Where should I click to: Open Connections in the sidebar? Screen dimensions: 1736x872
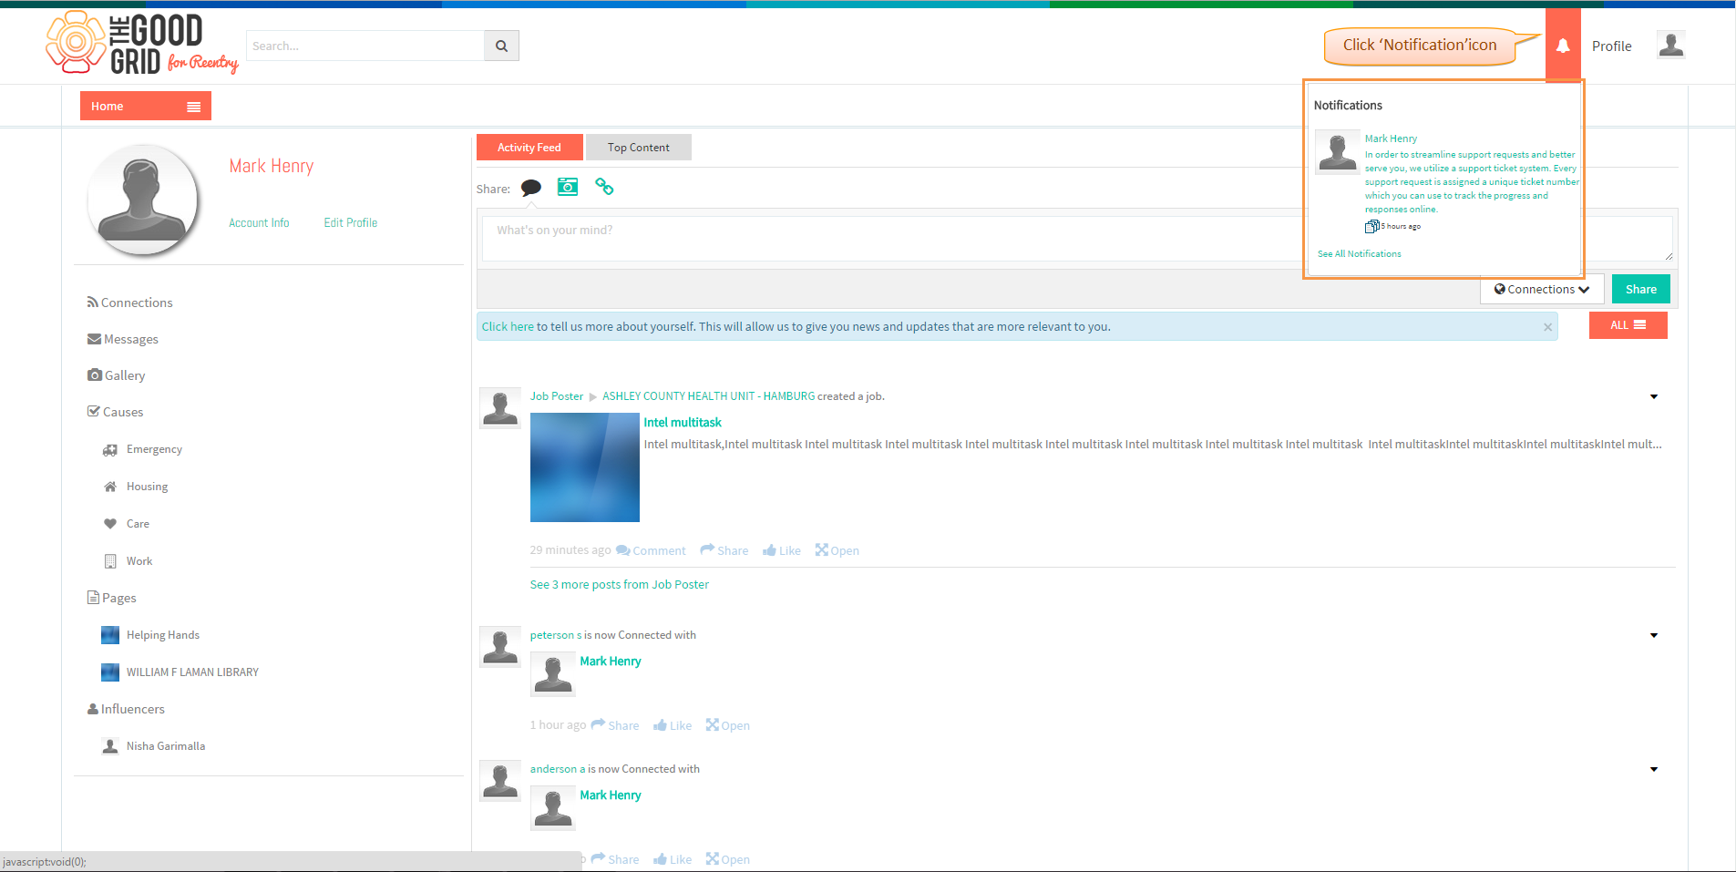(x=129, y=303)
